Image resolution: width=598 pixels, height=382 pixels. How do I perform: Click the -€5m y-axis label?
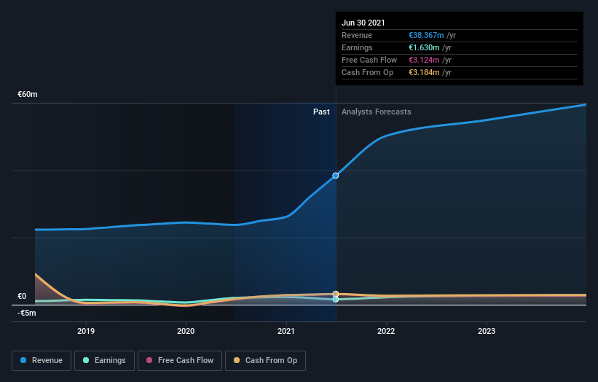(x=27, y=313)
